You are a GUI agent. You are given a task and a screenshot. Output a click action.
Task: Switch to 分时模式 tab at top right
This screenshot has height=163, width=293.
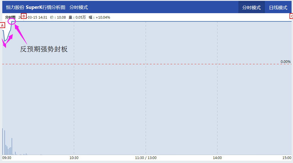[x=252, y=7]
